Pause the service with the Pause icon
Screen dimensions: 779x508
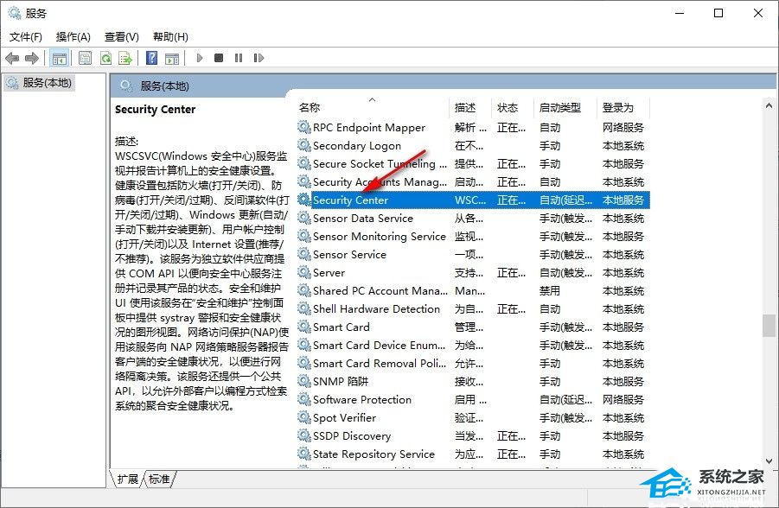[239, 58]
